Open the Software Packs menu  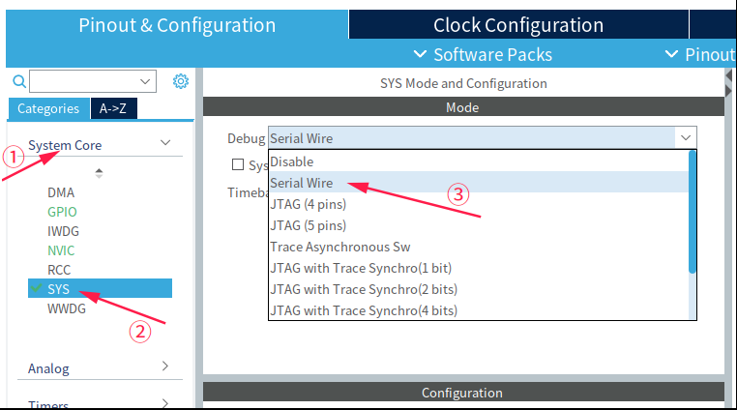(x=483, y=54)
